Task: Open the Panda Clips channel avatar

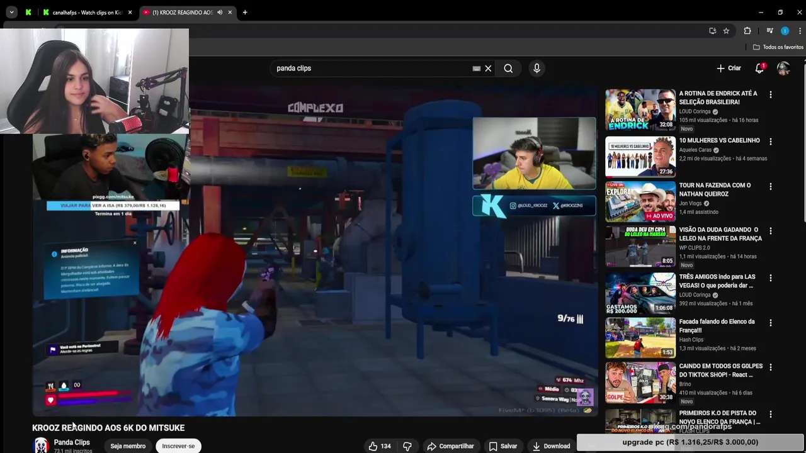Action: [x=41, y=445]
